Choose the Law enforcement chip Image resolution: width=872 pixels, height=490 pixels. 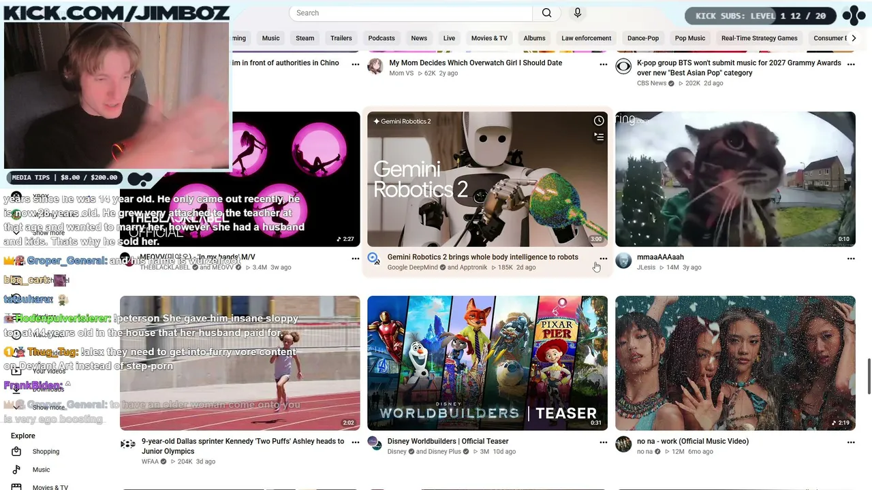click(587, 38)
